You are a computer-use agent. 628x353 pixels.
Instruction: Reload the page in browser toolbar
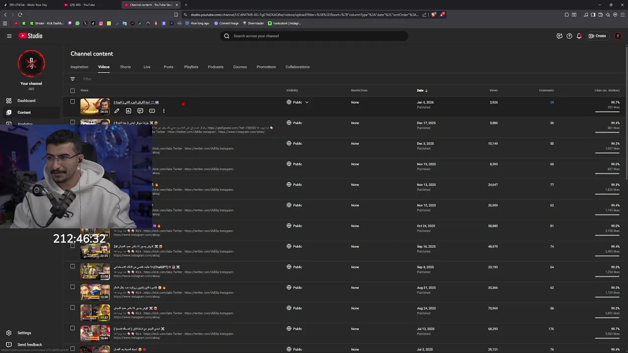(x=20, y=15)
